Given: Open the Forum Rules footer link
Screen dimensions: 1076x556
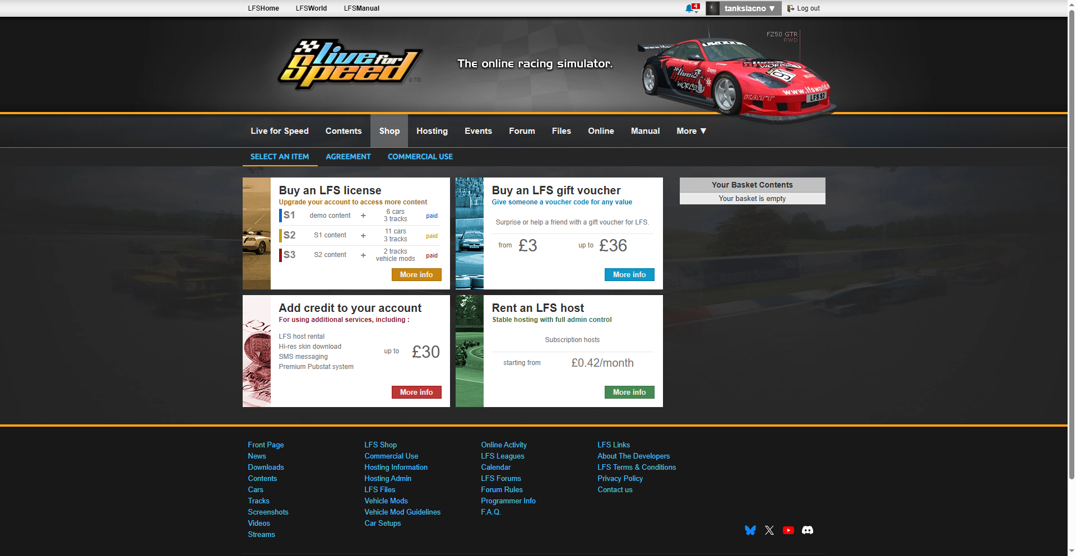Looking at the screenshot, I should pos(502,490).
